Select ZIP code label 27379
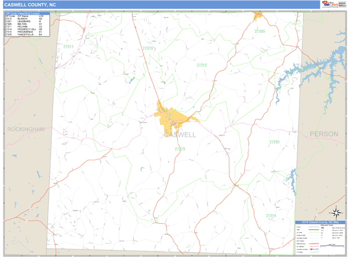Image resolution: width=349 pixels, height=257 pixels. coord(180,149)
